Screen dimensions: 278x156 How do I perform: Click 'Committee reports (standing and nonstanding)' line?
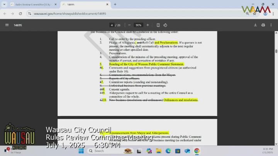[x=139, y=82]
